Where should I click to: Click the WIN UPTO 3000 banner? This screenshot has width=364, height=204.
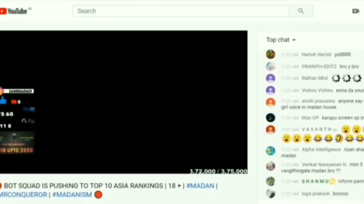click(x=16, y=150)
